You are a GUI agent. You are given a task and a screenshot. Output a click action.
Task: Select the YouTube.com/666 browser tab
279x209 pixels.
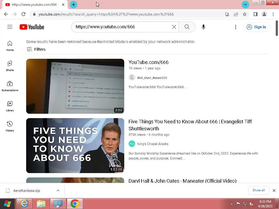pos(35,5)
